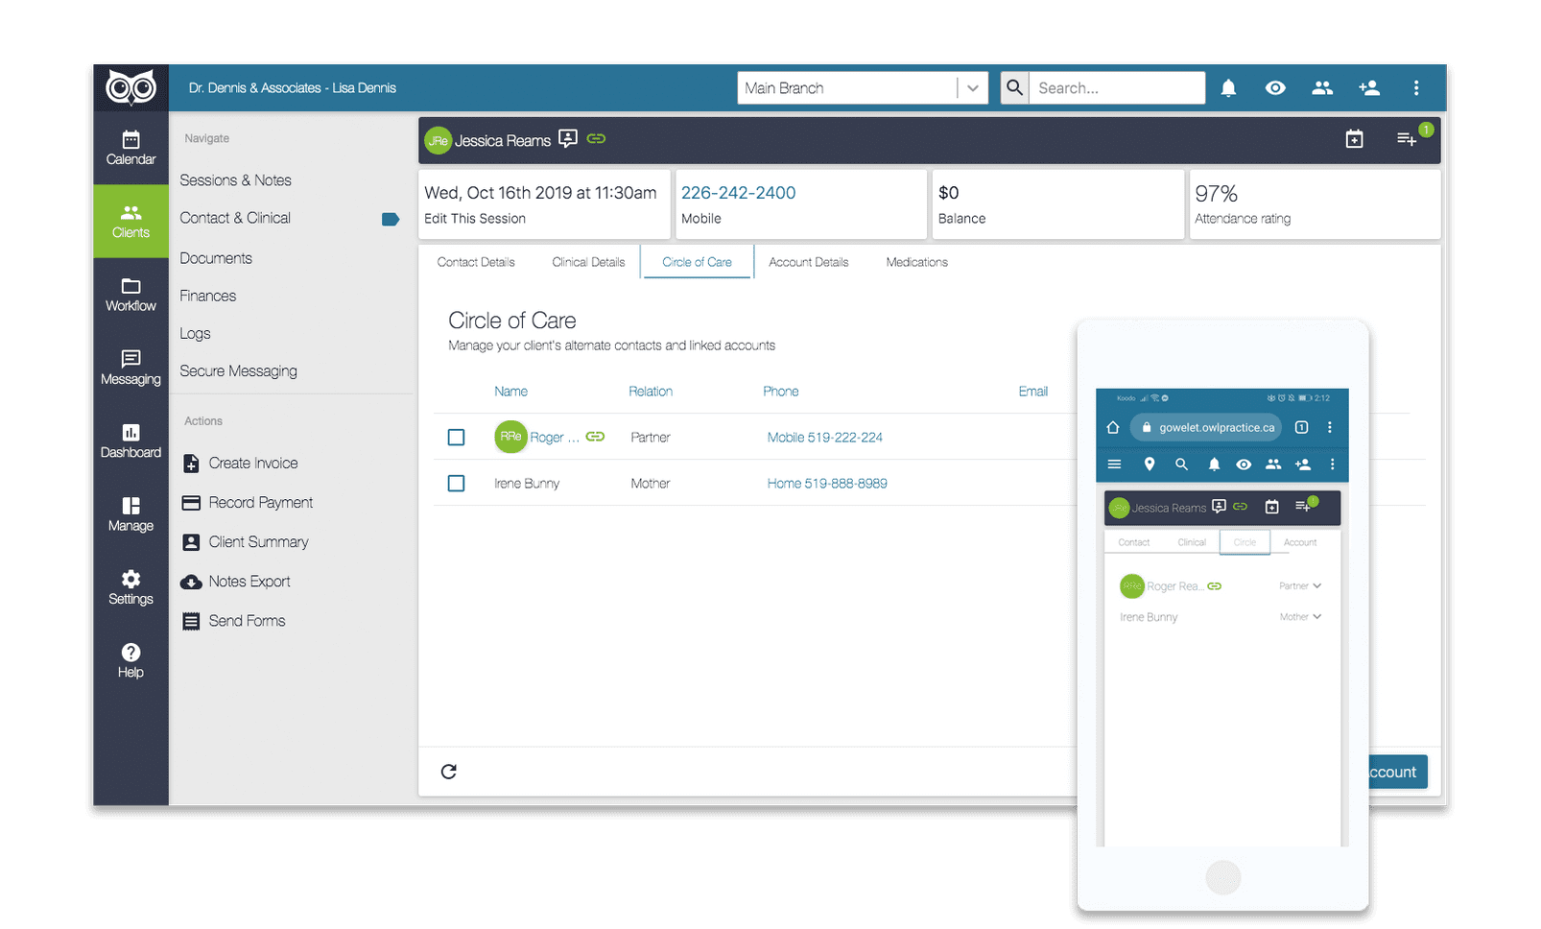Open the schedule session calendar icon
The width and height of the screenshot is (1541, 929).
pos(1354,138)
